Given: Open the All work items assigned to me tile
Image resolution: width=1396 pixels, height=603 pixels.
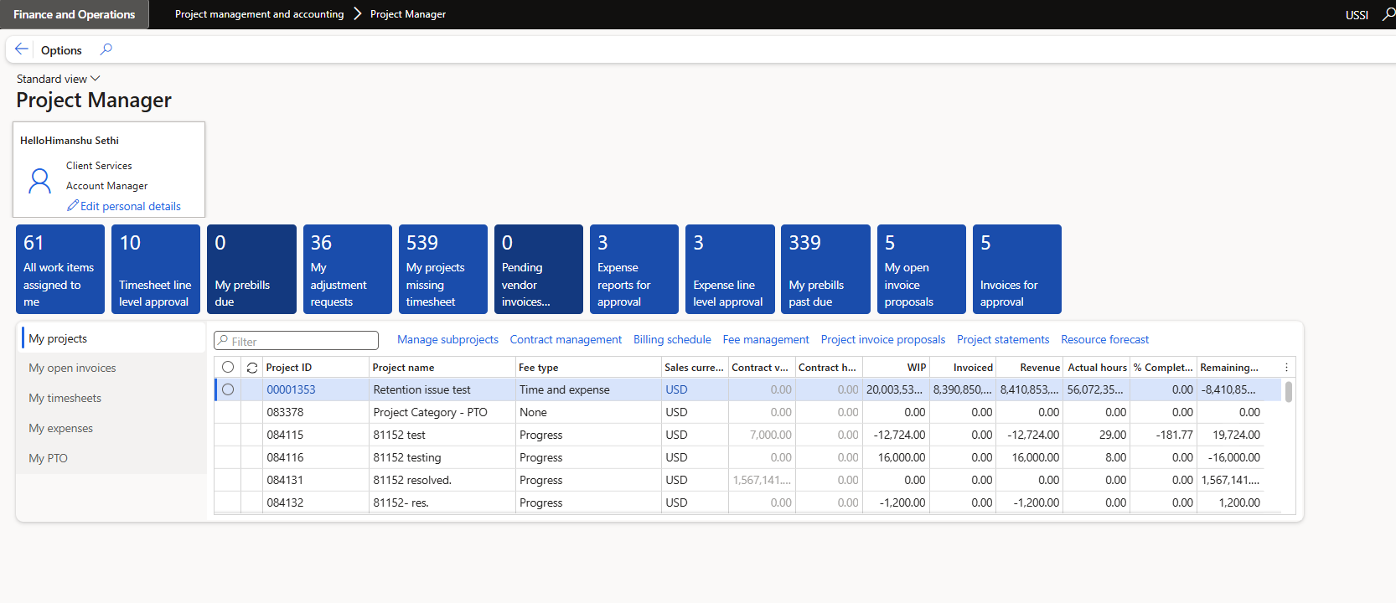Looking at the screenshot, I should pos(60,269).
